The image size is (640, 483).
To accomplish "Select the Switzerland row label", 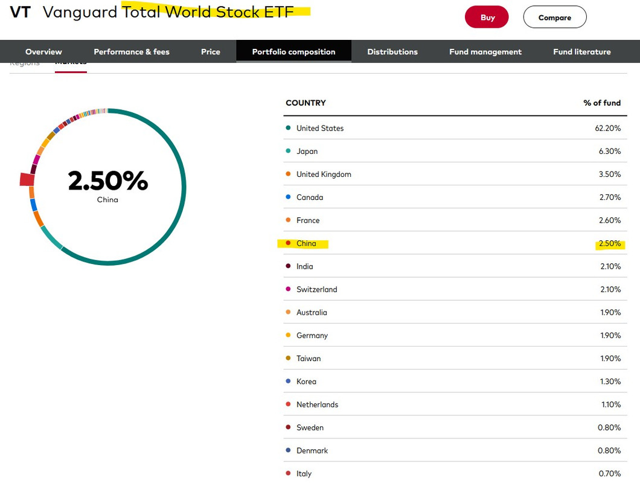I will tap(317, 289).
